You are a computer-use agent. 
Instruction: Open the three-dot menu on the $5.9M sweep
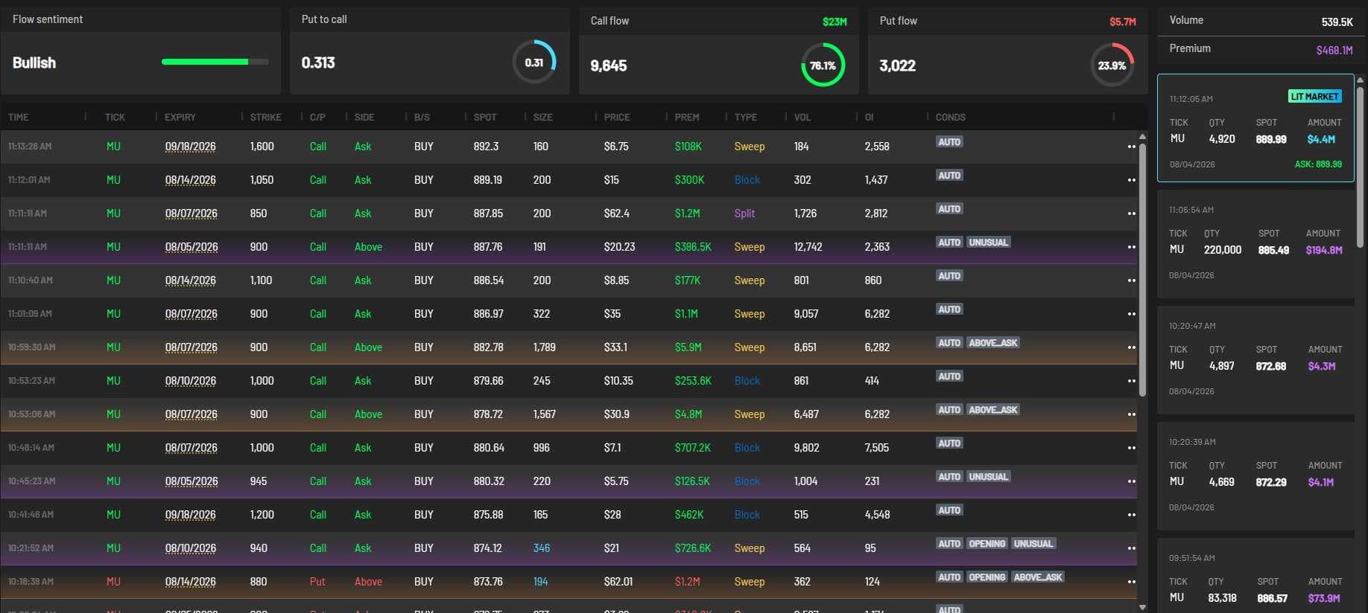click(x=1131, y=347)
